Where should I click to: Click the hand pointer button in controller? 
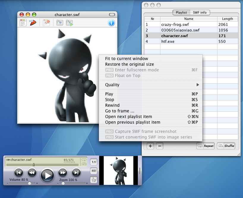tap(94, 180)
